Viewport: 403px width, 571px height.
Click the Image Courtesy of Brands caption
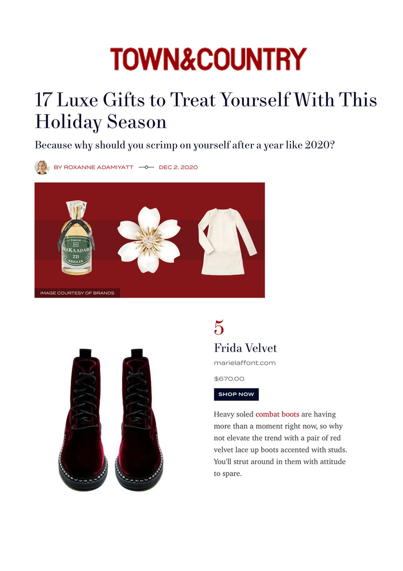pyautogui.click(x=77, y=293)
